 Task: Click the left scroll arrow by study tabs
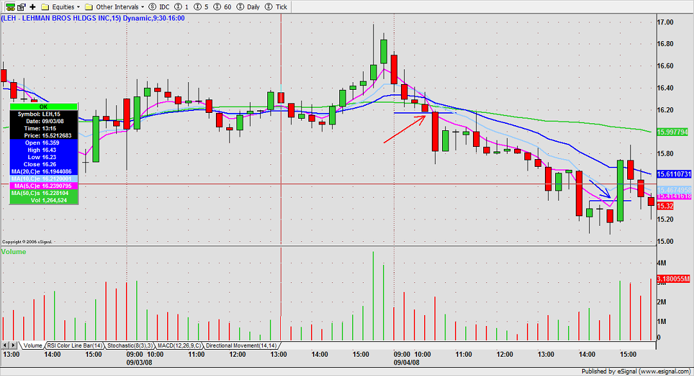5,345
